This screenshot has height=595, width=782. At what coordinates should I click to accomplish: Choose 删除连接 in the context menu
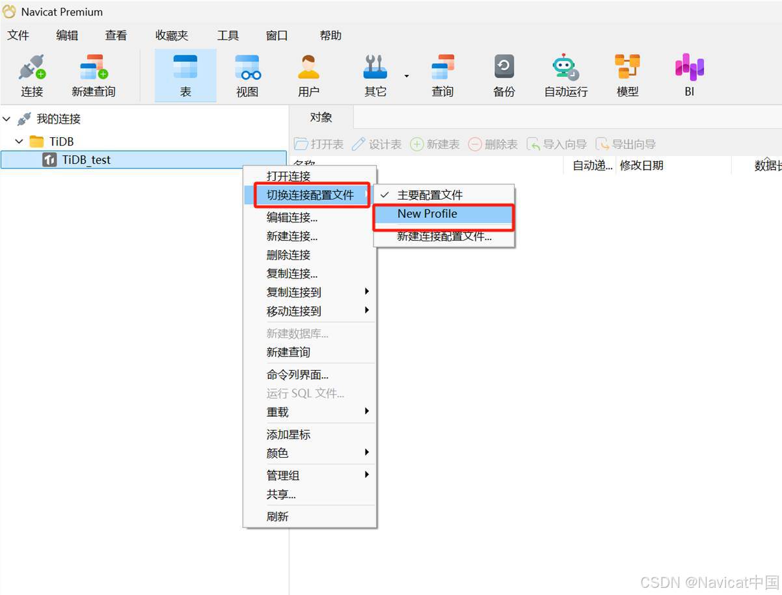coord(310,255)
